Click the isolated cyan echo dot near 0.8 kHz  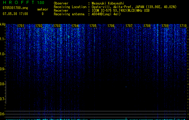tap(126, 87)
